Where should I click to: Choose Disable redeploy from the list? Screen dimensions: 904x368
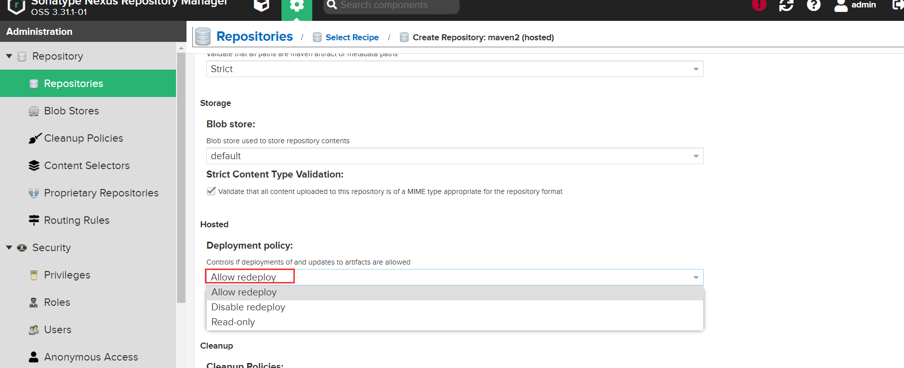coord(454,307)
